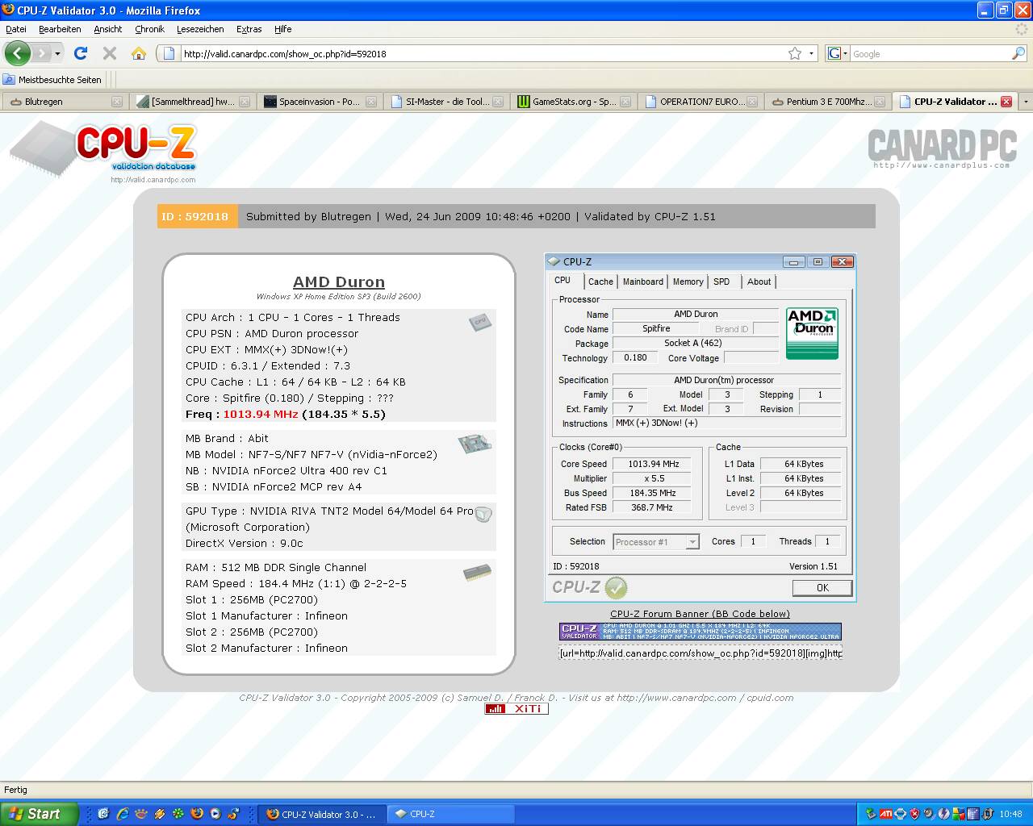1033x826 pixels.
Task: Click the Show Desktop quick launch icon
Action: [x=103, y=814]
